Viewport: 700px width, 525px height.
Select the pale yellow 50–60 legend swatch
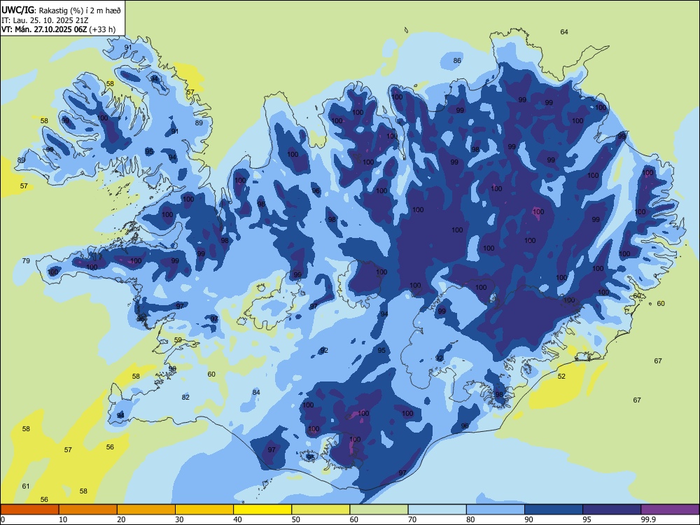[321, 510]
